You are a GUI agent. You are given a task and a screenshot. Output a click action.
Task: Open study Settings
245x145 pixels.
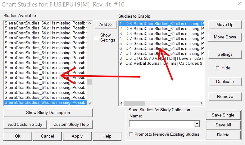[x=225, y=54]
